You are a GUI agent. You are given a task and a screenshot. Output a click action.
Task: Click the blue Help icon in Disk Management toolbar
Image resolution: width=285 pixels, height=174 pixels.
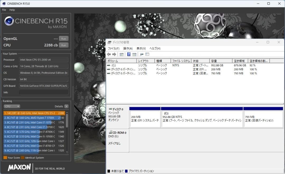(129, 54)
